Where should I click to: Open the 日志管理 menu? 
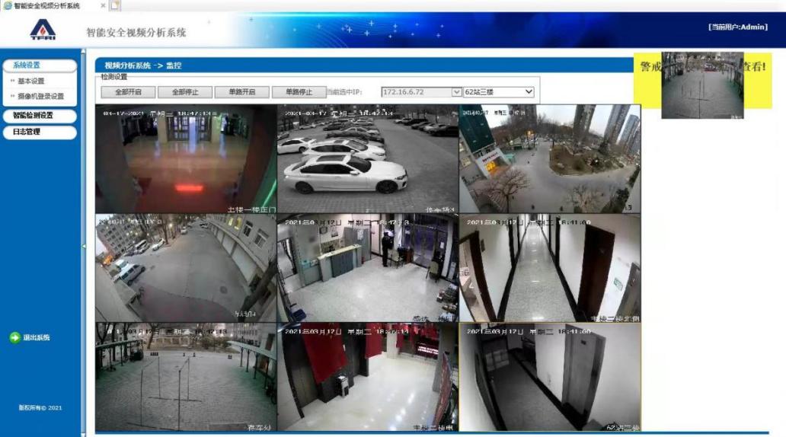39,132
